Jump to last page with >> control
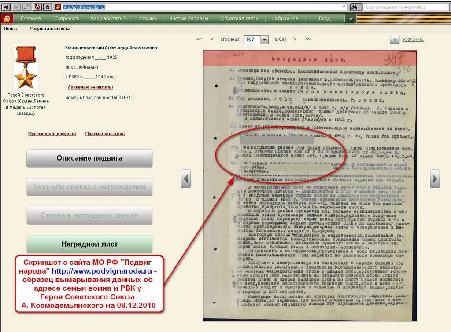Image resolution: width=451 pixels, height=332 pixels. coord(307,40)
